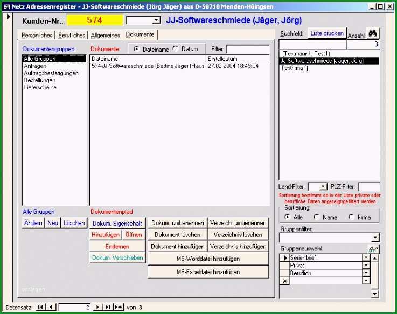Click Dokum. Verschieben button
Image resolution: width=397 pixels, height=314 pixels.
coord(117,257)
